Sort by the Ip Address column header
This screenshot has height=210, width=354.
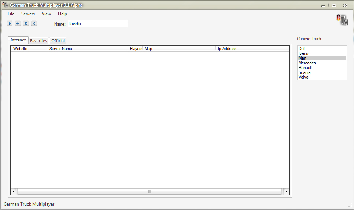(x=252, y=48)
